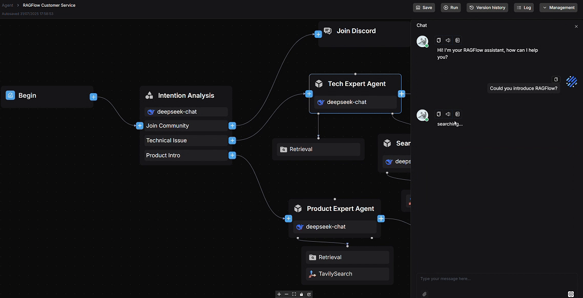The height and width of the screenshot is (298, 583).
Task: Click the right plus handle of Tech Expert Agent
Action: (402, 94)
